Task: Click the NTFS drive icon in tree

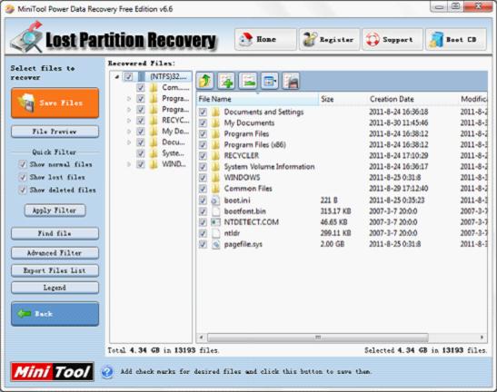Action: 141,76
